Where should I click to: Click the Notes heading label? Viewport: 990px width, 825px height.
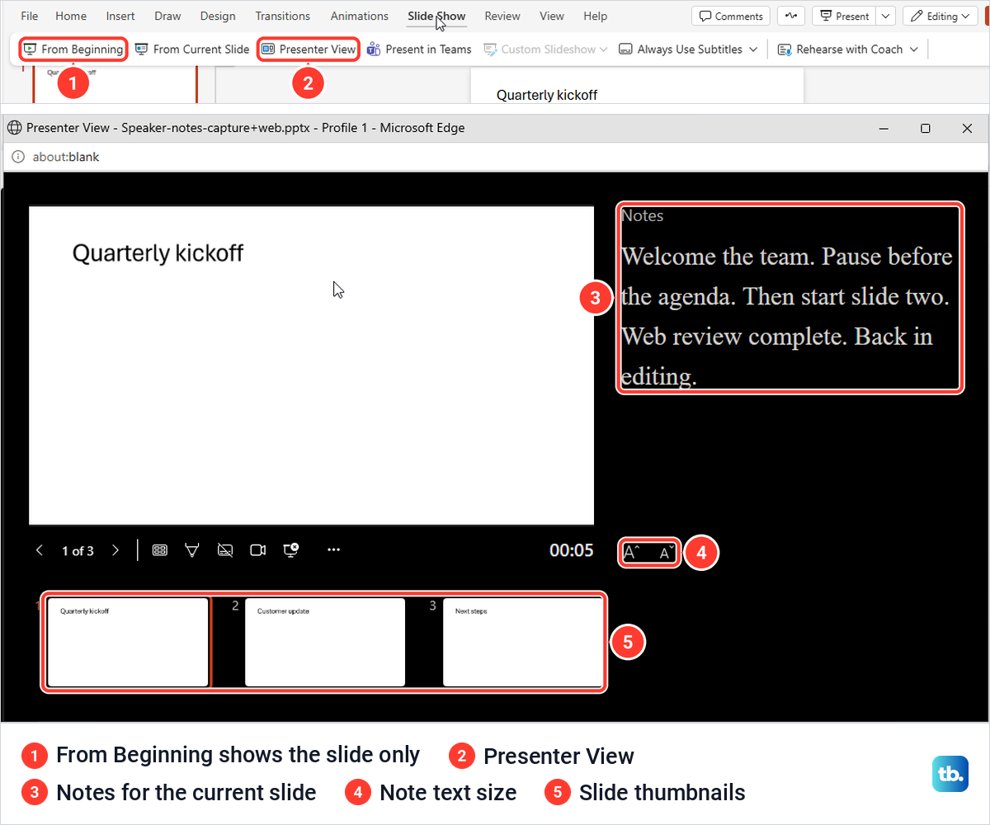point(642,216)
